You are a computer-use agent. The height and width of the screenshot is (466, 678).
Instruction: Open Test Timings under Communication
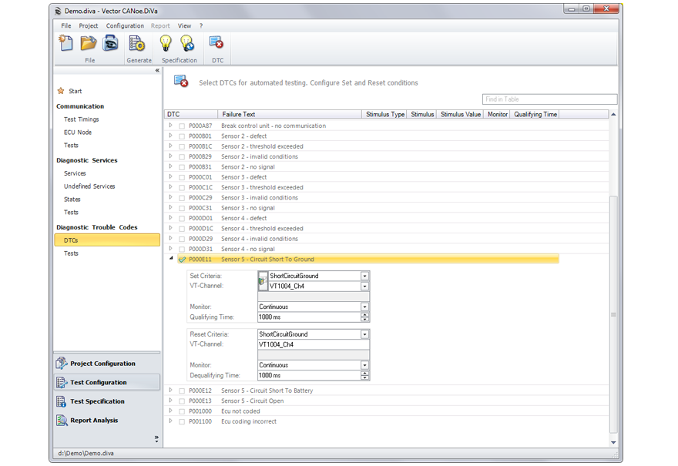[x=82, y=119]
